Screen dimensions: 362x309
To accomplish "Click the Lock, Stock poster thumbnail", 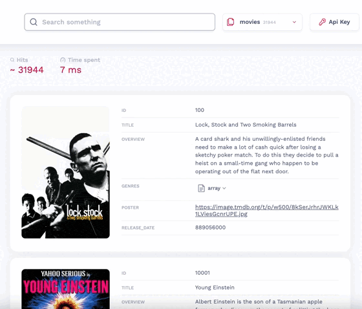I will (x=65, y=173).
